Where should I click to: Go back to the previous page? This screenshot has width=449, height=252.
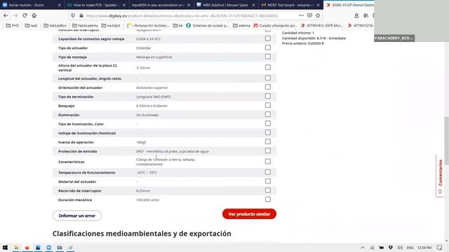[x=6, y=15]
